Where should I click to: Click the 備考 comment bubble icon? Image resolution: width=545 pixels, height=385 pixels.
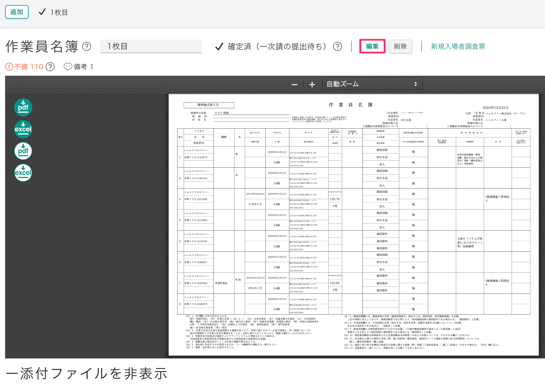click(x=68, y=67)
